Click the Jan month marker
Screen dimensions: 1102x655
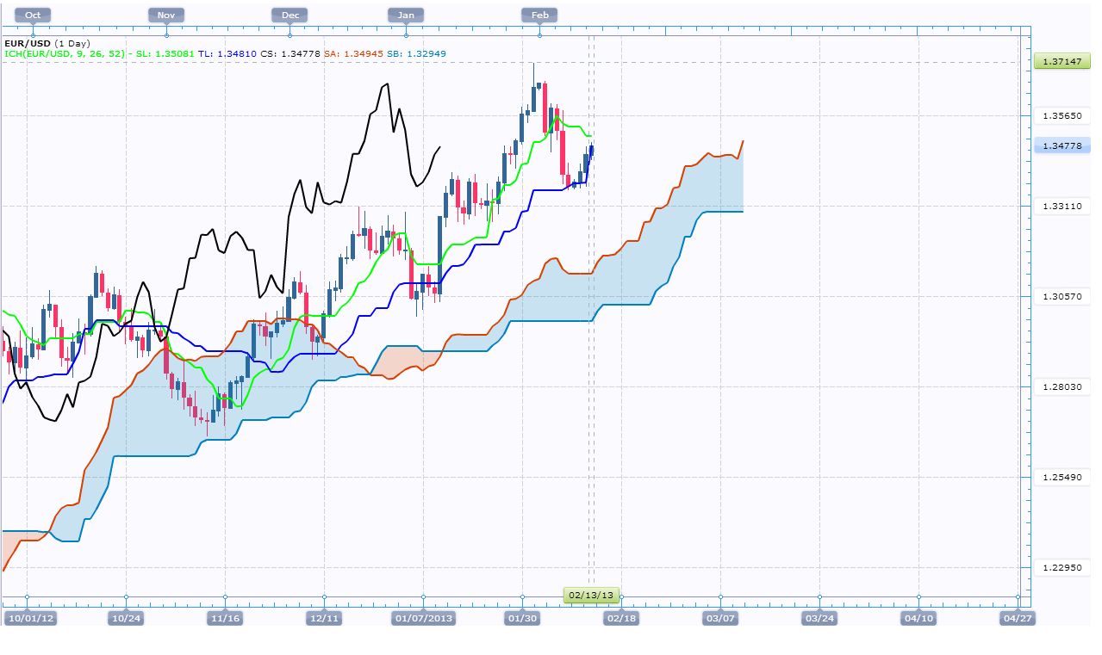pyautogui.click(x=406, y=15)
